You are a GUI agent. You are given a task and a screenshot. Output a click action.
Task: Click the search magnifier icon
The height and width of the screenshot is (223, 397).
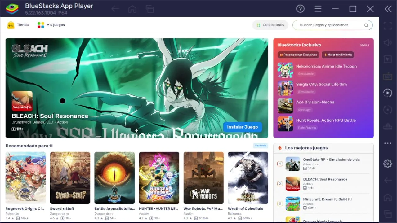pos(366,25)
